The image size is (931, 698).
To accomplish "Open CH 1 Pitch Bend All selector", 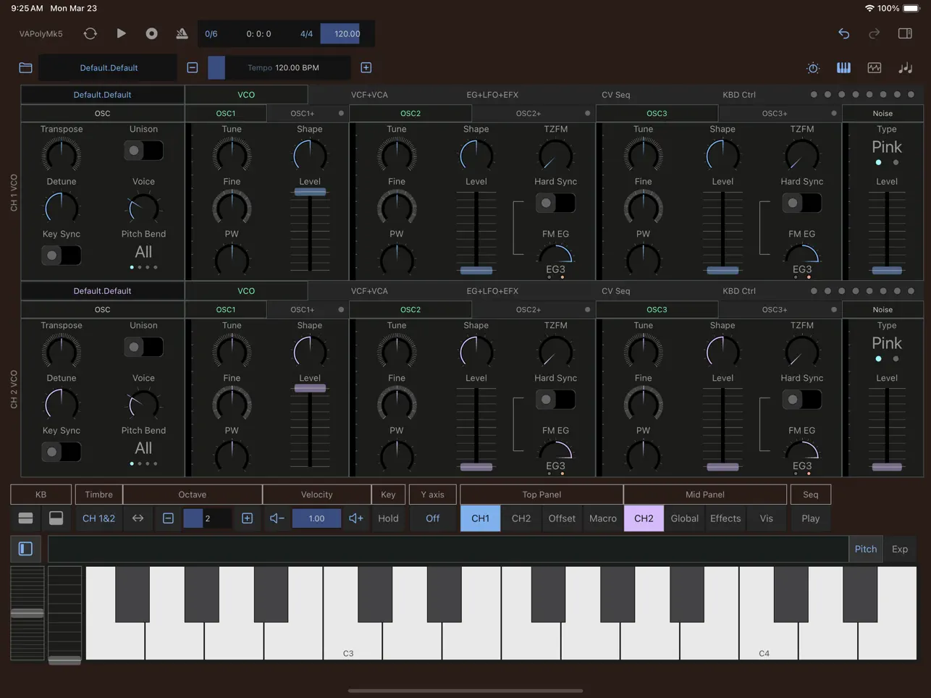I will point(143,253).
